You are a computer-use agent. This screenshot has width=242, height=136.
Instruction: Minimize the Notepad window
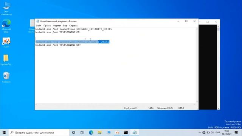[x=178, y=21]
